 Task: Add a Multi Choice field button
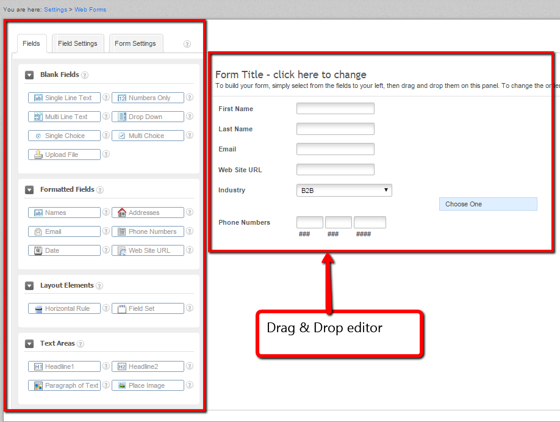point(147,136)
